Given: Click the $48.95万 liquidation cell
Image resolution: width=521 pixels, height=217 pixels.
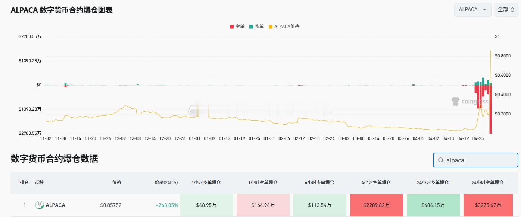Looking at the screenshot, I should click(206, 205).
